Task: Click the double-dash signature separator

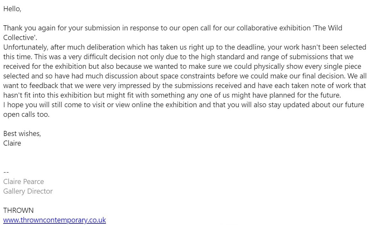Action: coord(6,172)
